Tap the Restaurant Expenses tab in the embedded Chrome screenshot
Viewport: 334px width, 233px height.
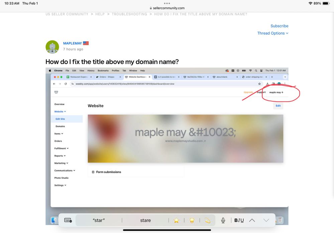tap(79, 77)
